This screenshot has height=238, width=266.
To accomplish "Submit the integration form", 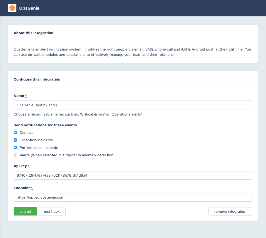I will (25, 211).
